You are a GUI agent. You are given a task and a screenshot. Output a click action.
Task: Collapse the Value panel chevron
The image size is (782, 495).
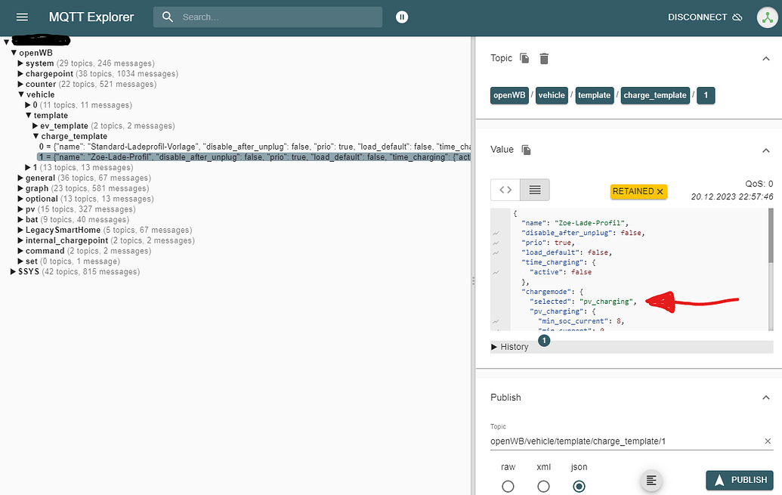[x=766, y=150]
